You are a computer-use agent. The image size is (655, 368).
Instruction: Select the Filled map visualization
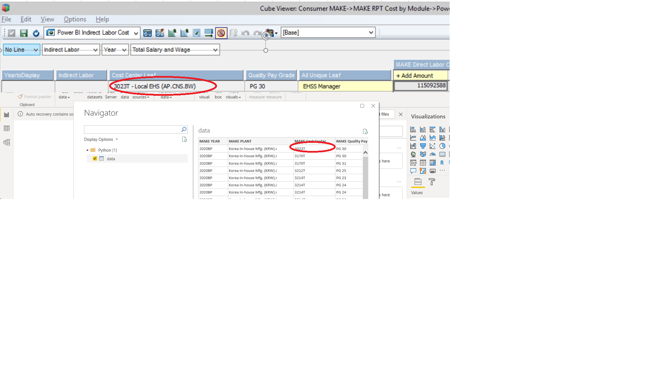pyautogui.click(x=423, y=154)
